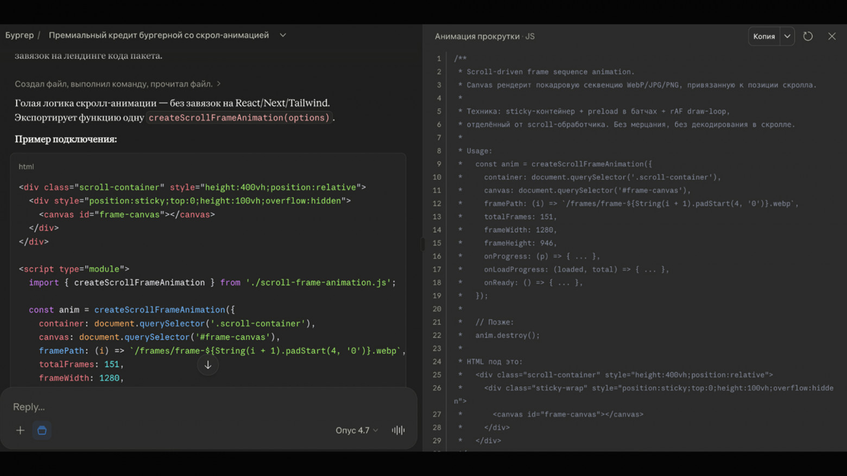Viewport: 847px width, 476px height.
Task: Start voice input with waveform icon
Action: tap(398, 430)
